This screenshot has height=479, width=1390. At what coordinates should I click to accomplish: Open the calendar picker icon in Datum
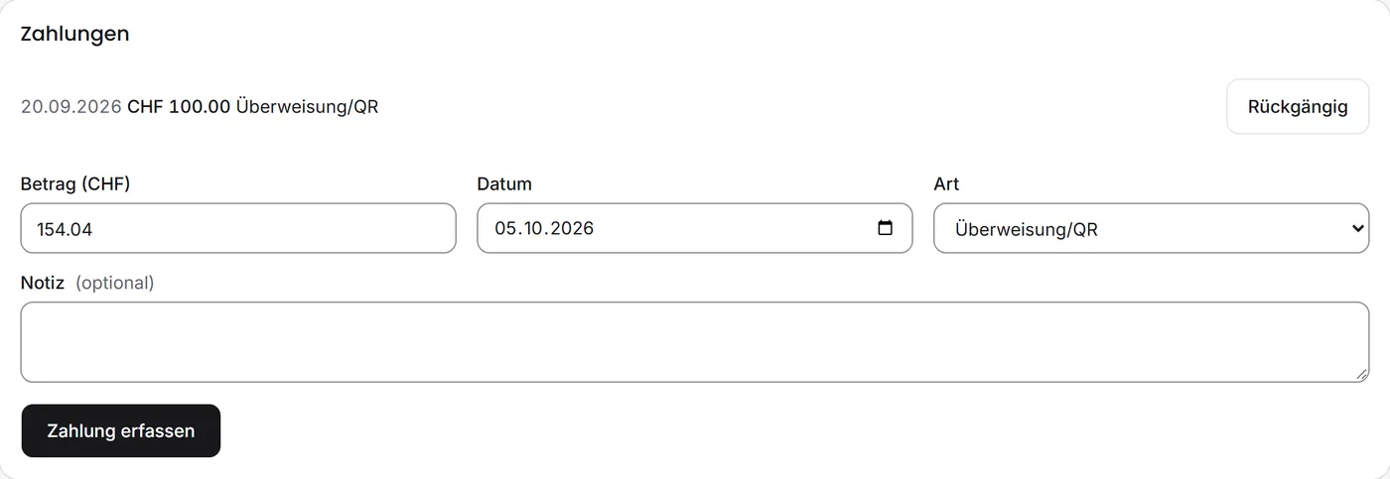[x=886, y=228]
